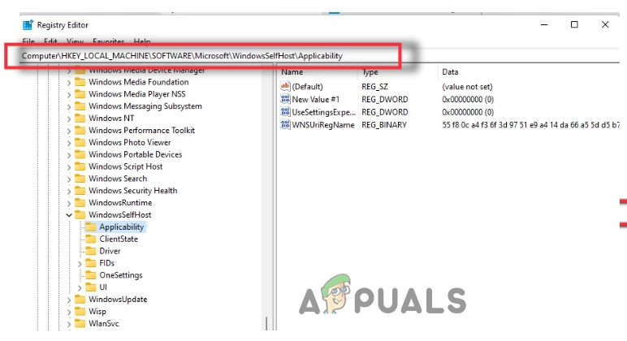The width and height of the screenshot is (627, 341).
Task: Select the Windows Portable Devices folder icon
Action: pyautogui.click(x=80, y=154)
